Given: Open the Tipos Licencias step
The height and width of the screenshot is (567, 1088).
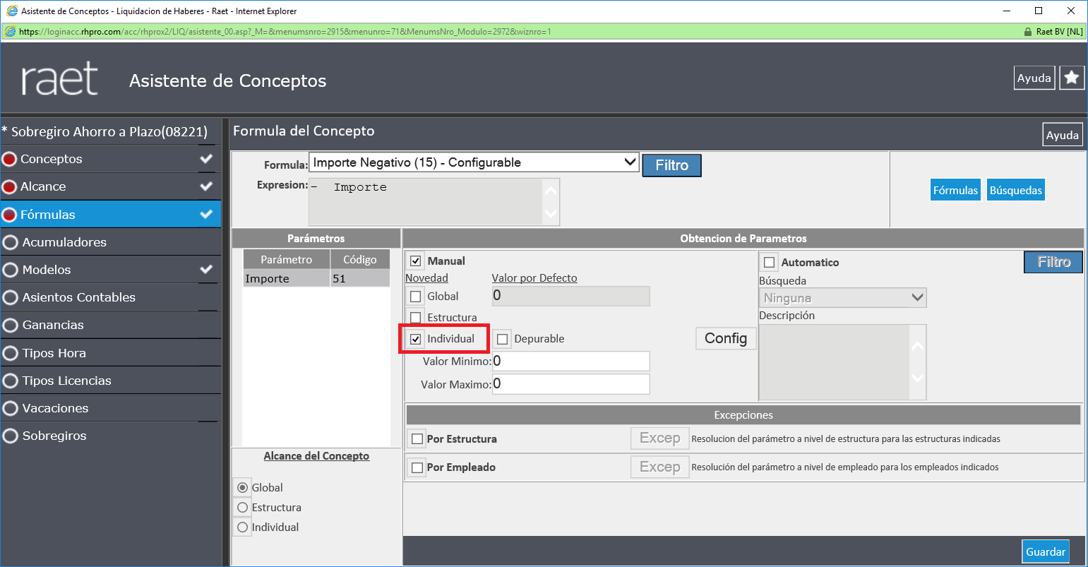Looking at the screenshot, I should coord(111,381).
